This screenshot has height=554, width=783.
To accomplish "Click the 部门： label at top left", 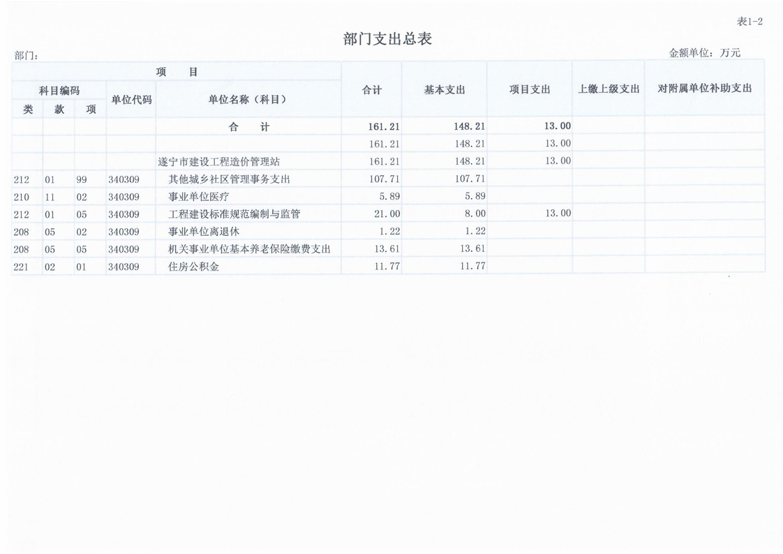I will coord(27,56).
